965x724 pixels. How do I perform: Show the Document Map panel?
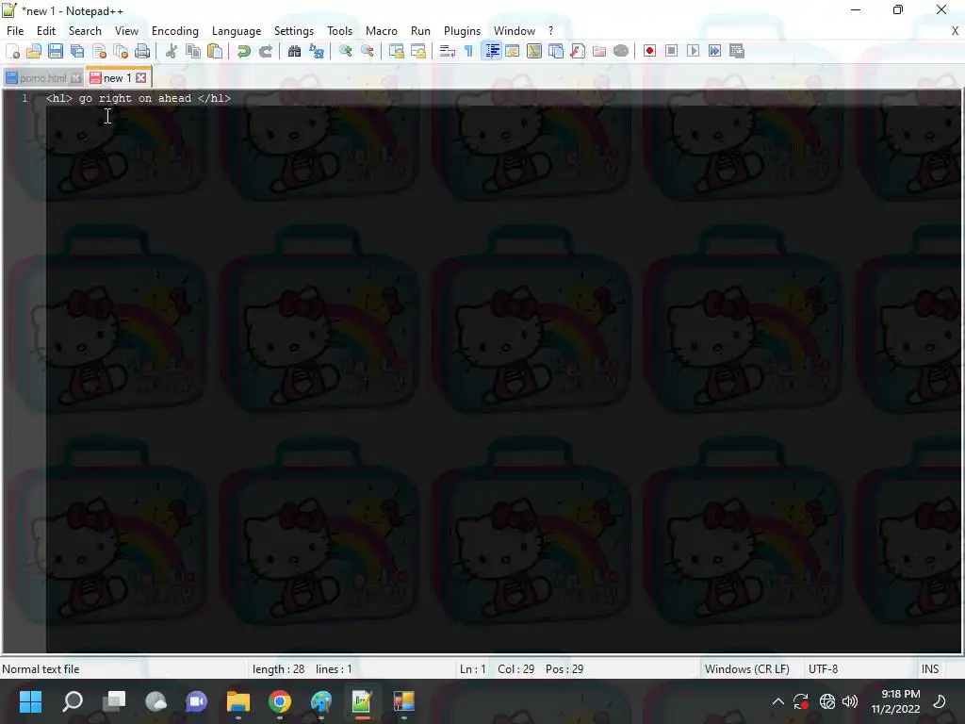(x=534, y=51)
